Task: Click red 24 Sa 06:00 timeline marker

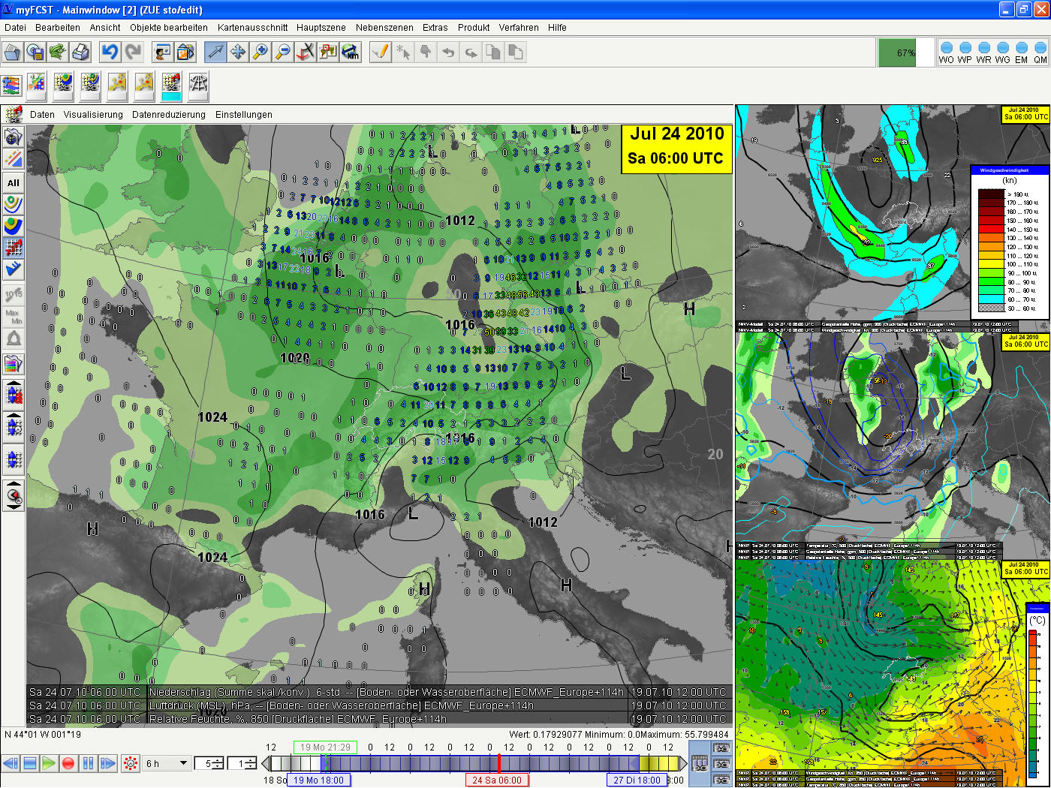Action: pyautogui.click(x=496, y=780)
